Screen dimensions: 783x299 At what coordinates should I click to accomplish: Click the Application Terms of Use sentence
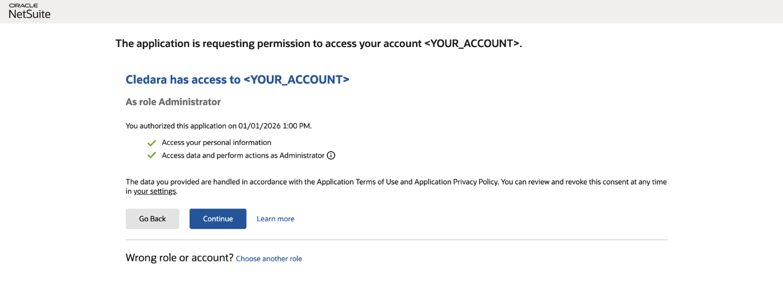tap(396, 186)
